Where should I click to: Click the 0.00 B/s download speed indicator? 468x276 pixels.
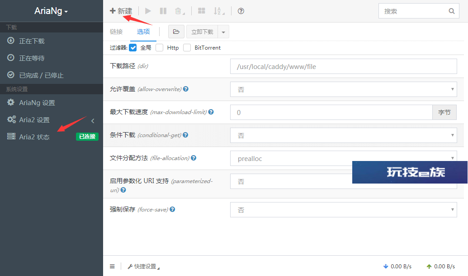pos(397,267)
